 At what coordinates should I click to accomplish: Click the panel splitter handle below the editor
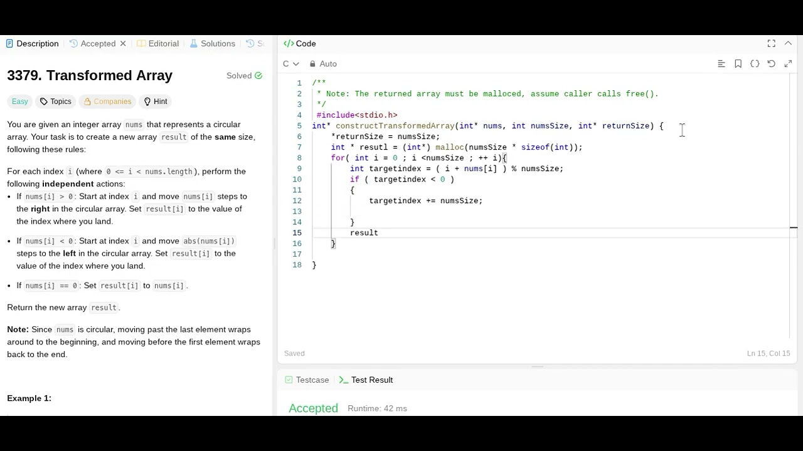pos(538,367)
